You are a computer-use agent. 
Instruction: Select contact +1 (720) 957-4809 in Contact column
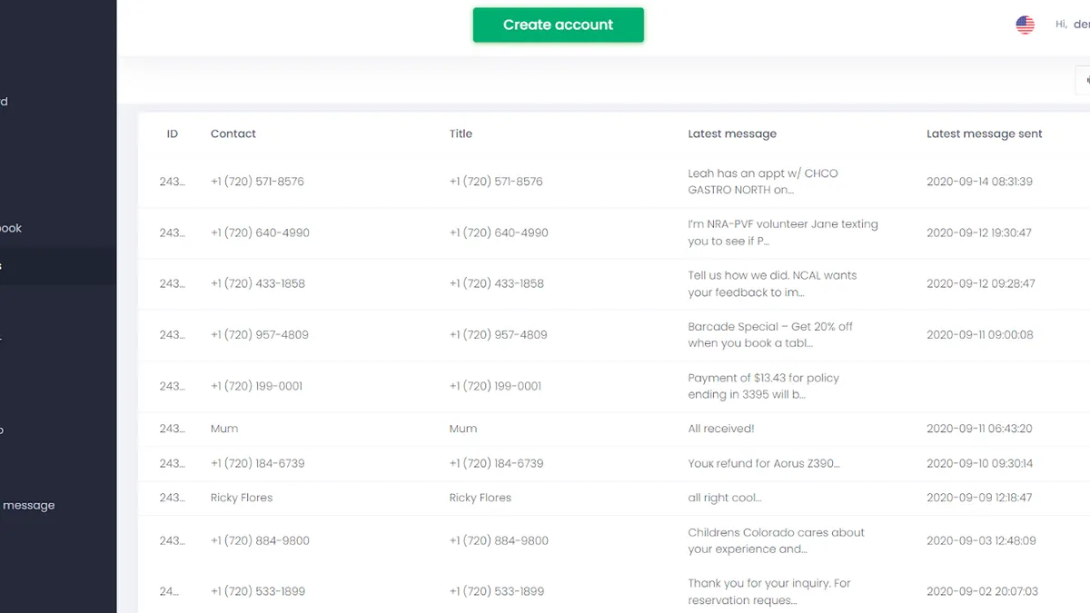(260, 334)
